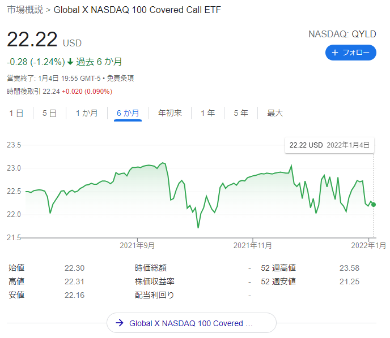Click the 2022年1月 axis label
390x338 pixels.
point(368,245)
